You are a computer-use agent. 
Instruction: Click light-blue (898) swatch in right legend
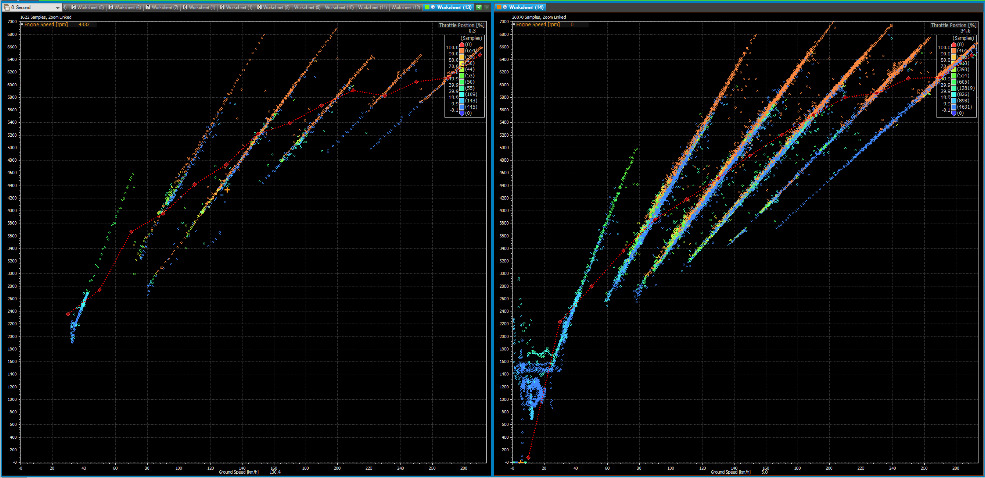(x=954, y=101)
